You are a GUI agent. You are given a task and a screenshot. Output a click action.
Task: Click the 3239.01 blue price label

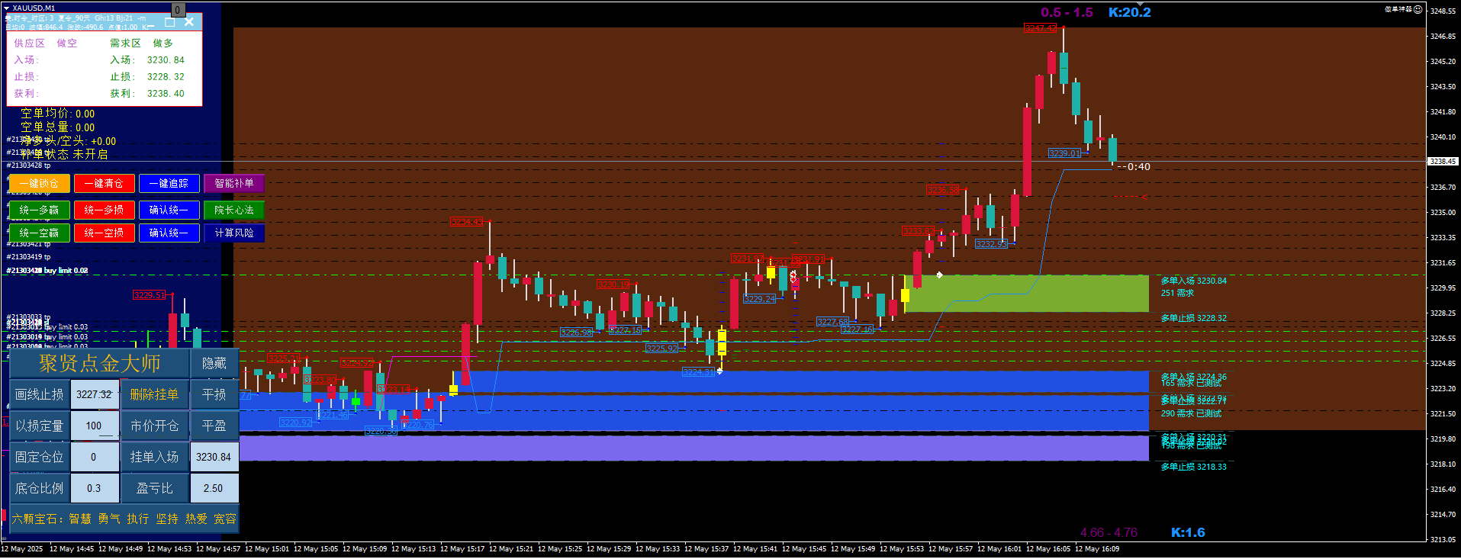pos(1064,153)
